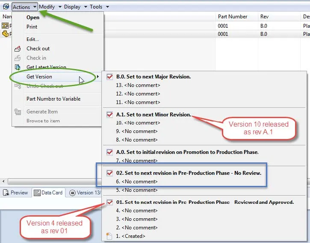Viewport: 310px width, 243px height.
Task: Select Check out menu entry
Action: (x=38, y=49)
